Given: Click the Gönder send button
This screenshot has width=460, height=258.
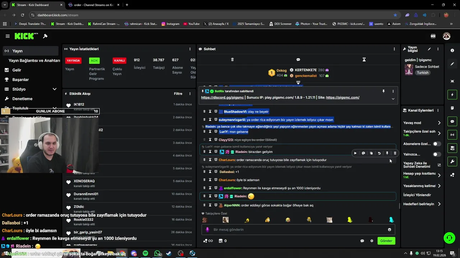Looking at the screenshot, I should (386, 241).
